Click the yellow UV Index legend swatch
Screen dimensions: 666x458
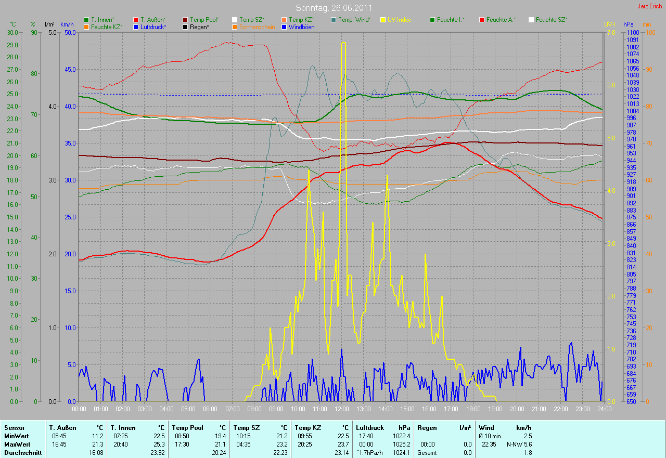[x=383, y=20]
